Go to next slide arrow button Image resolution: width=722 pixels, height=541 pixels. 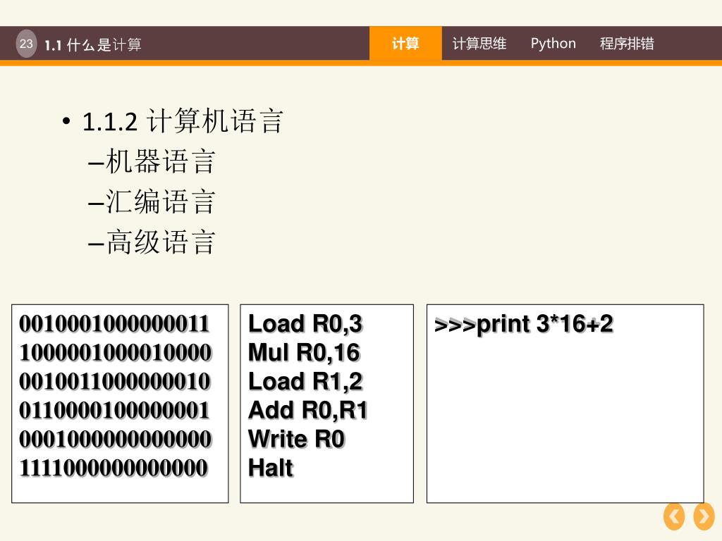[x=704, y=516]
